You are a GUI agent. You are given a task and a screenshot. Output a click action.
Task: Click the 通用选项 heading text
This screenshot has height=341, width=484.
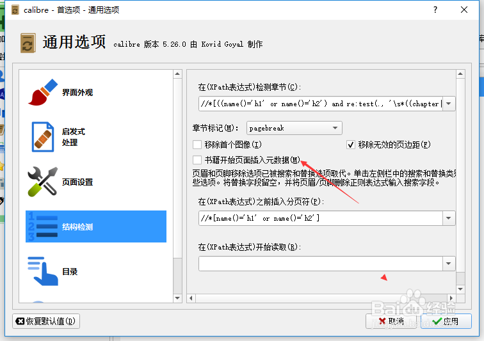click(74, 42)
